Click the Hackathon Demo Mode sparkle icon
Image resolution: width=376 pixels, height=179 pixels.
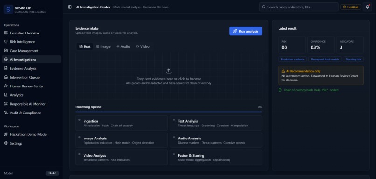tap(6, 134)
